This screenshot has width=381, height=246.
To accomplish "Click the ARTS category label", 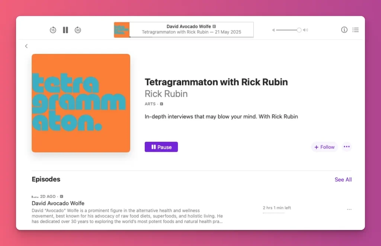I will tap(150, 104).
